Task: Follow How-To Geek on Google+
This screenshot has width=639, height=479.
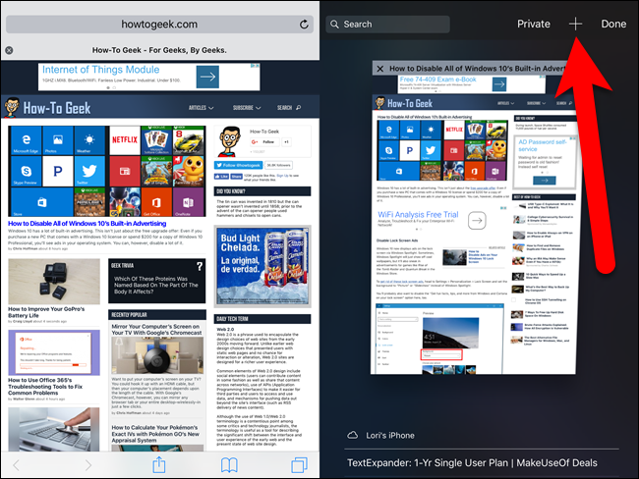Action: pyautogui.click(x=264, y=142)
